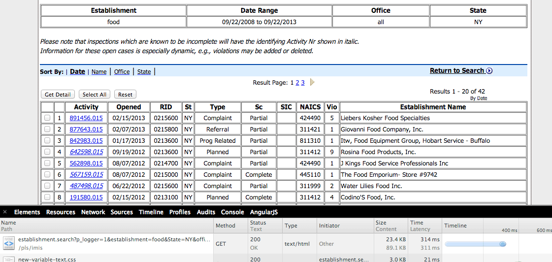Click the Type column header in Network panel
This screenshot has width=552, height=262.
(x=299, y=226)
